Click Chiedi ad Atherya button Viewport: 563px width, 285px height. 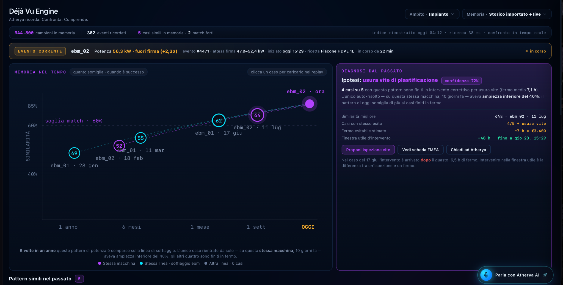(468, 150)
